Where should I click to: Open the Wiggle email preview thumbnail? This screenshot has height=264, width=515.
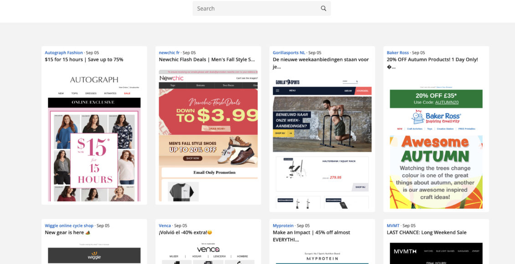[94, 253]
